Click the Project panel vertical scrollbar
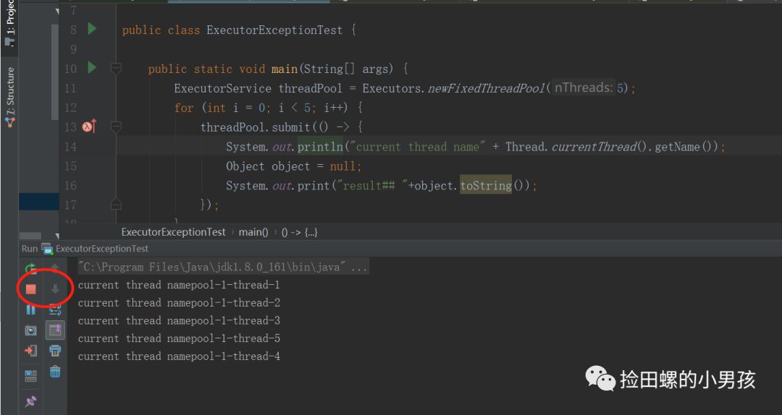Viewport: 782px width, 415px height. tap(55, 72)
